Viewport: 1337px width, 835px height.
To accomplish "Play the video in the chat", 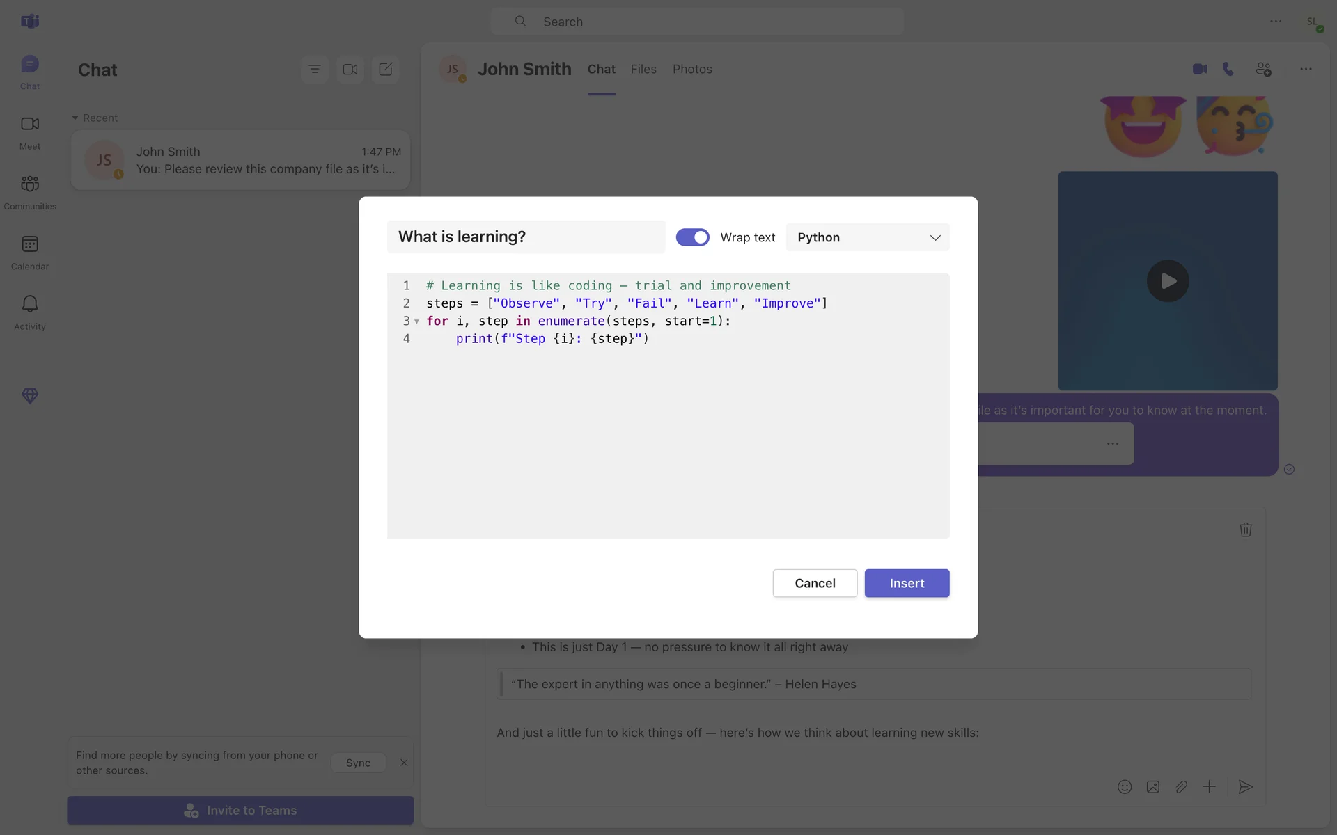I will pyautogui.click(x=1168, y=281).
